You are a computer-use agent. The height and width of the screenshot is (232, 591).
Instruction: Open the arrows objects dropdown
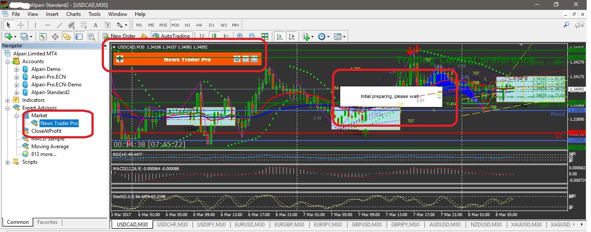coord(122,25)
